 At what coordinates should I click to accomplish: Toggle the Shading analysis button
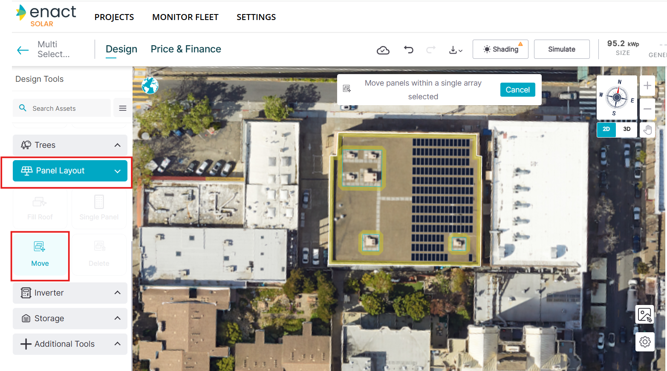500,49
